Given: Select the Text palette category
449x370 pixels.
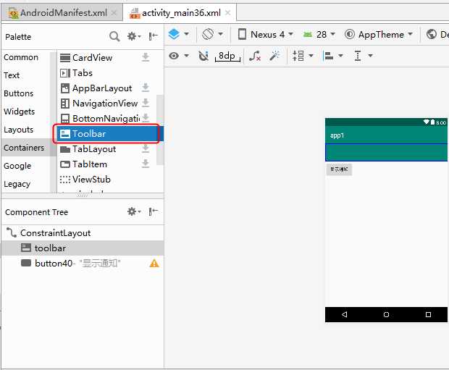Looking at the screenshot, I should 12,75.
